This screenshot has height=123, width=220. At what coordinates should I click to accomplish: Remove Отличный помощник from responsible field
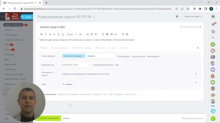coord(84,56)
